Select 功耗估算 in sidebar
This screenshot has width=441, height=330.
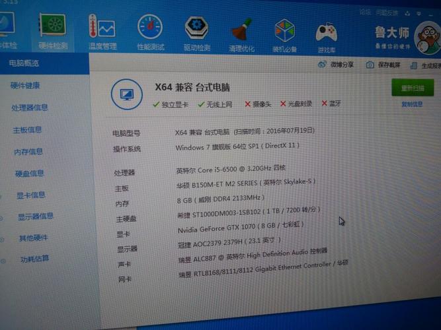[x=34, y=259]
